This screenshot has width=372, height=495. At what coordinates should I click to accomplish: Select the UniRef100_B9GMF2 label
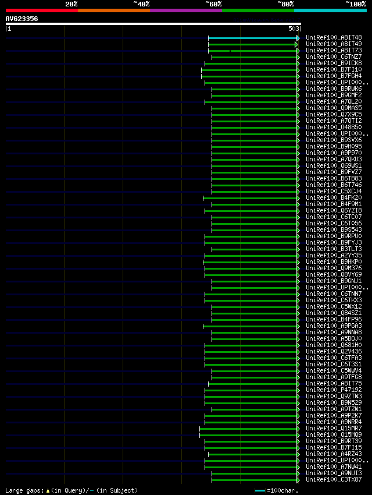click(x=334, y=95)
